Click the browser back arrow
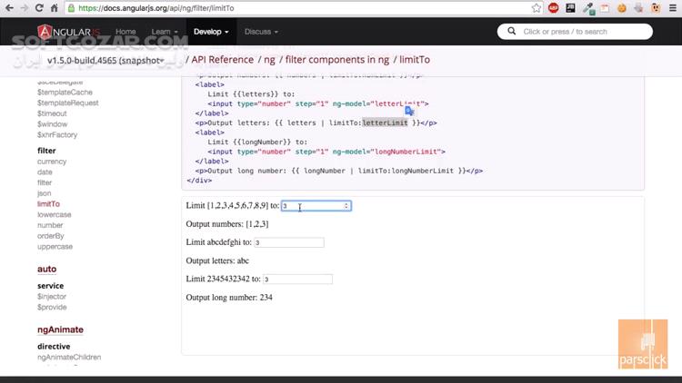 pyautogui.click(x=9, y=8)
